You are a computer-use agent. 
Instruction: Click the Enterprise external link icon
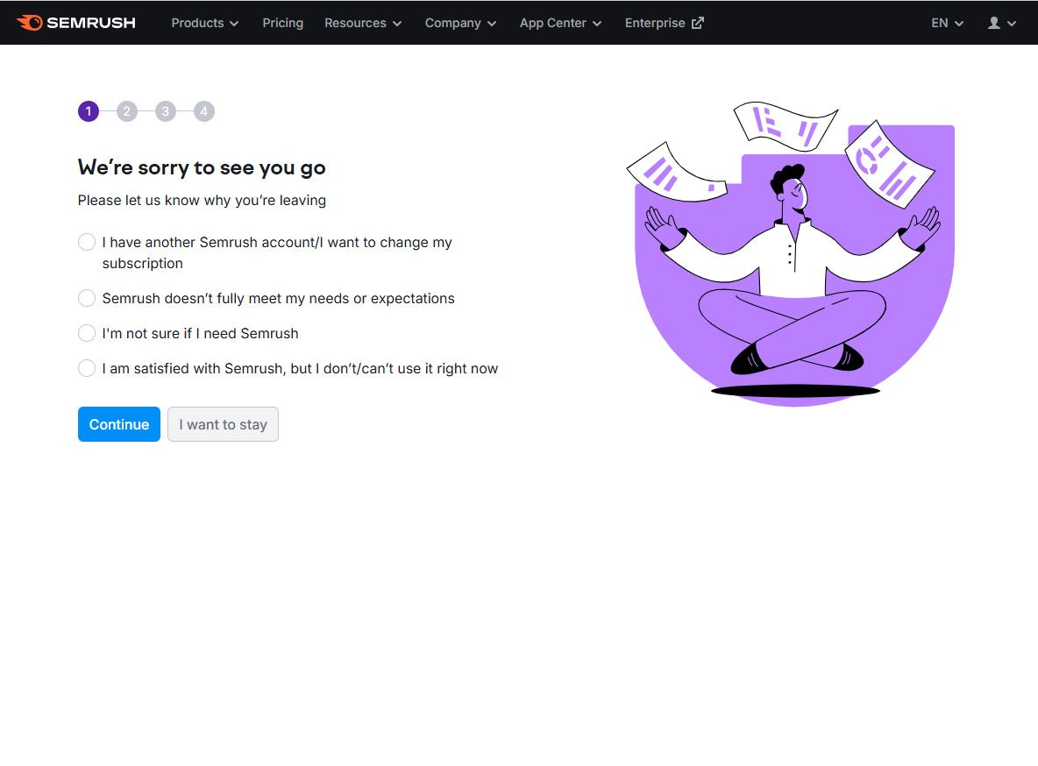[x=698, y=23]
